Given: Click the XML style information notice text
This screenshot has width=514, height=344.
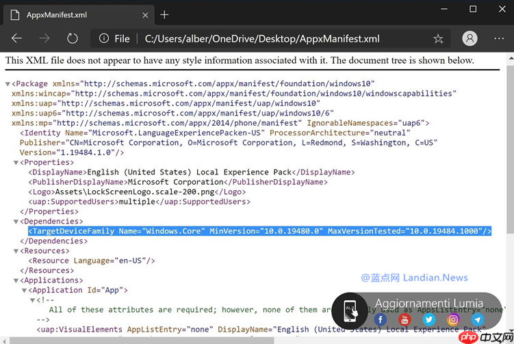Looking at the screenshot, I should click(240, 60).
